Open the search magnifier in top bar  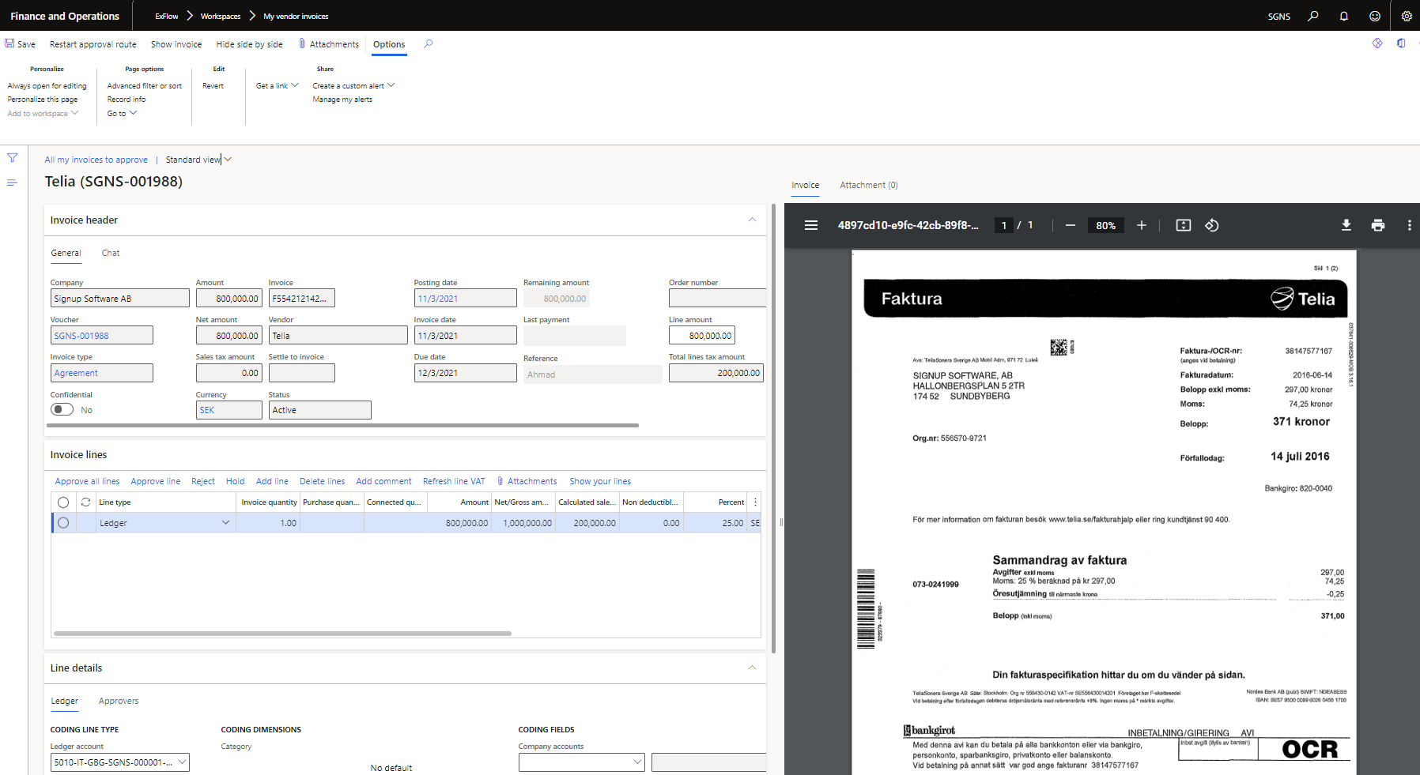1313,16
